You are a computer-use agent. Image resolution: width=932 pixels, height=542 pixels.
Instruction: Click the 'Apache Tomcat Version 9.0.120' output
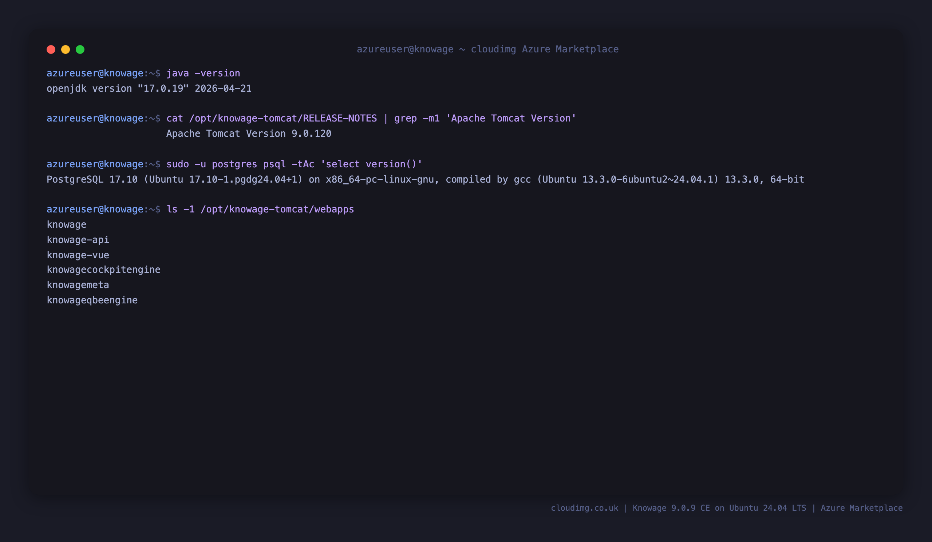(249, 134)
